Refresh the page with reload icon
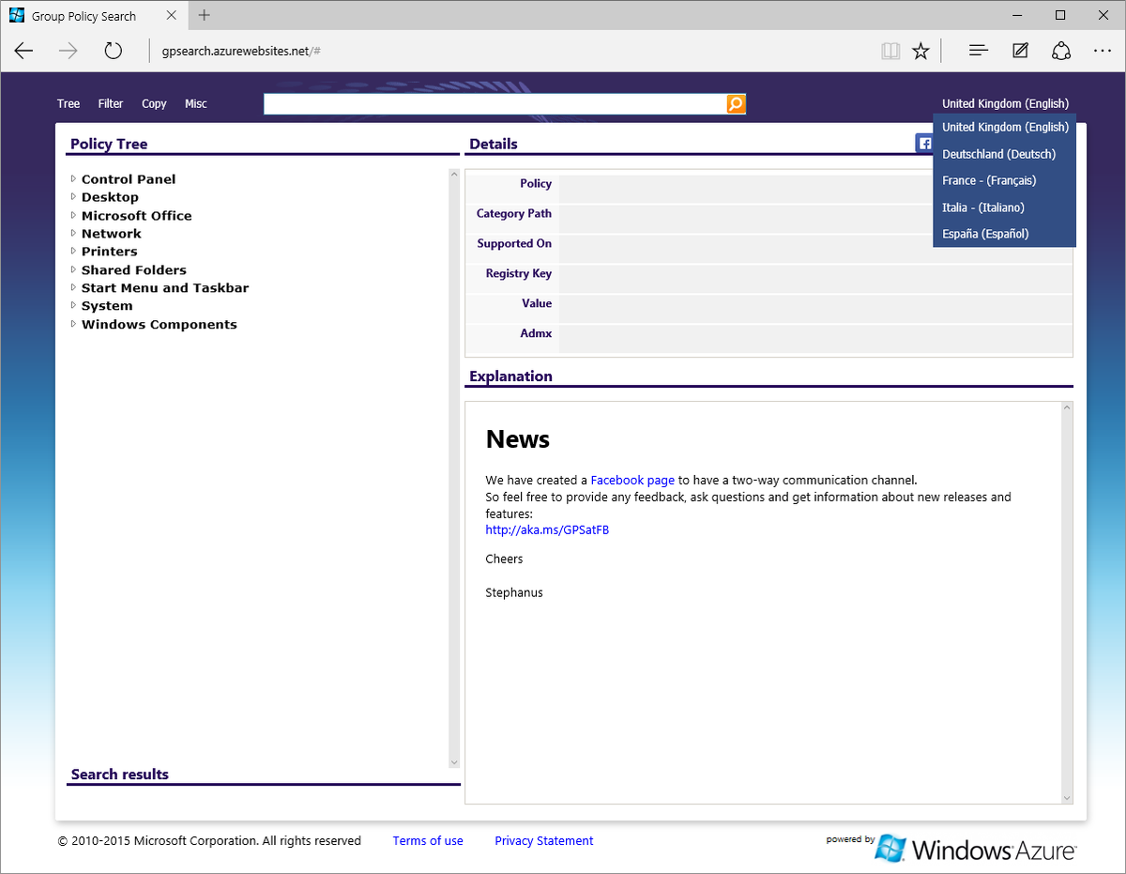Viewport: 1126px width, 874px height. point(114,51)
